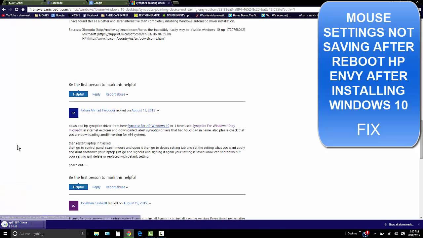Screen dimensions: 423x238
Task: Open the Windows Start menu
Action: click(x=5, y=234)
